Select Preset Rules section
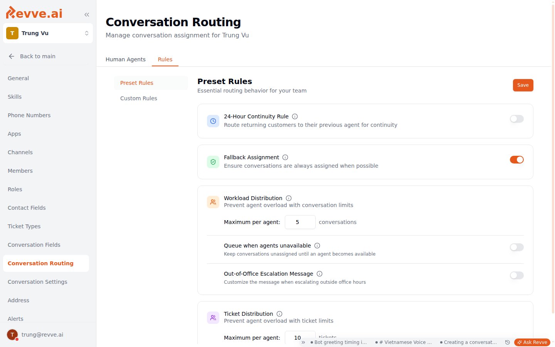This screenshot has width=555, height=347. [x=151, y=83]
